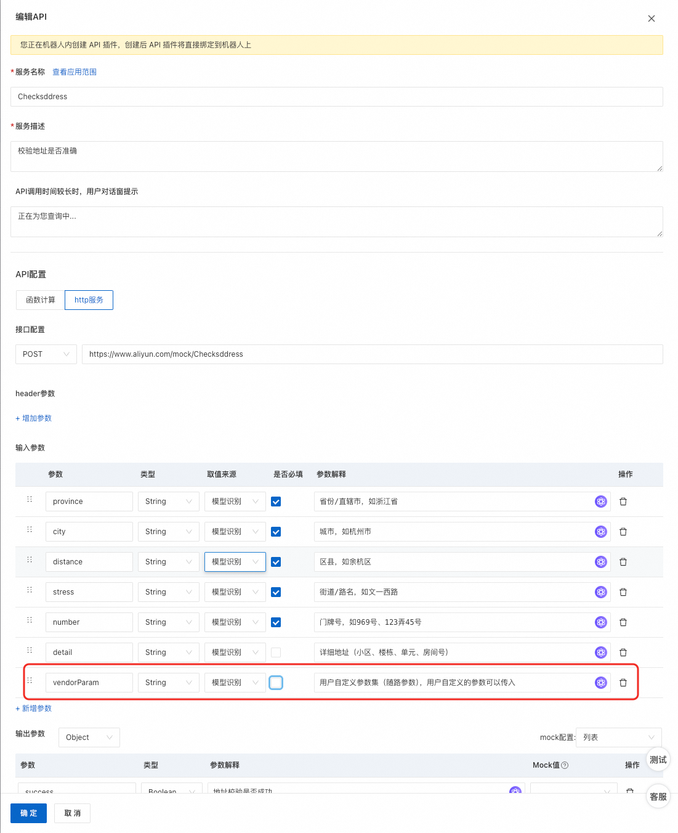Open the Object output type dropdown
This screenshot has width=678, height=833.
89,738
